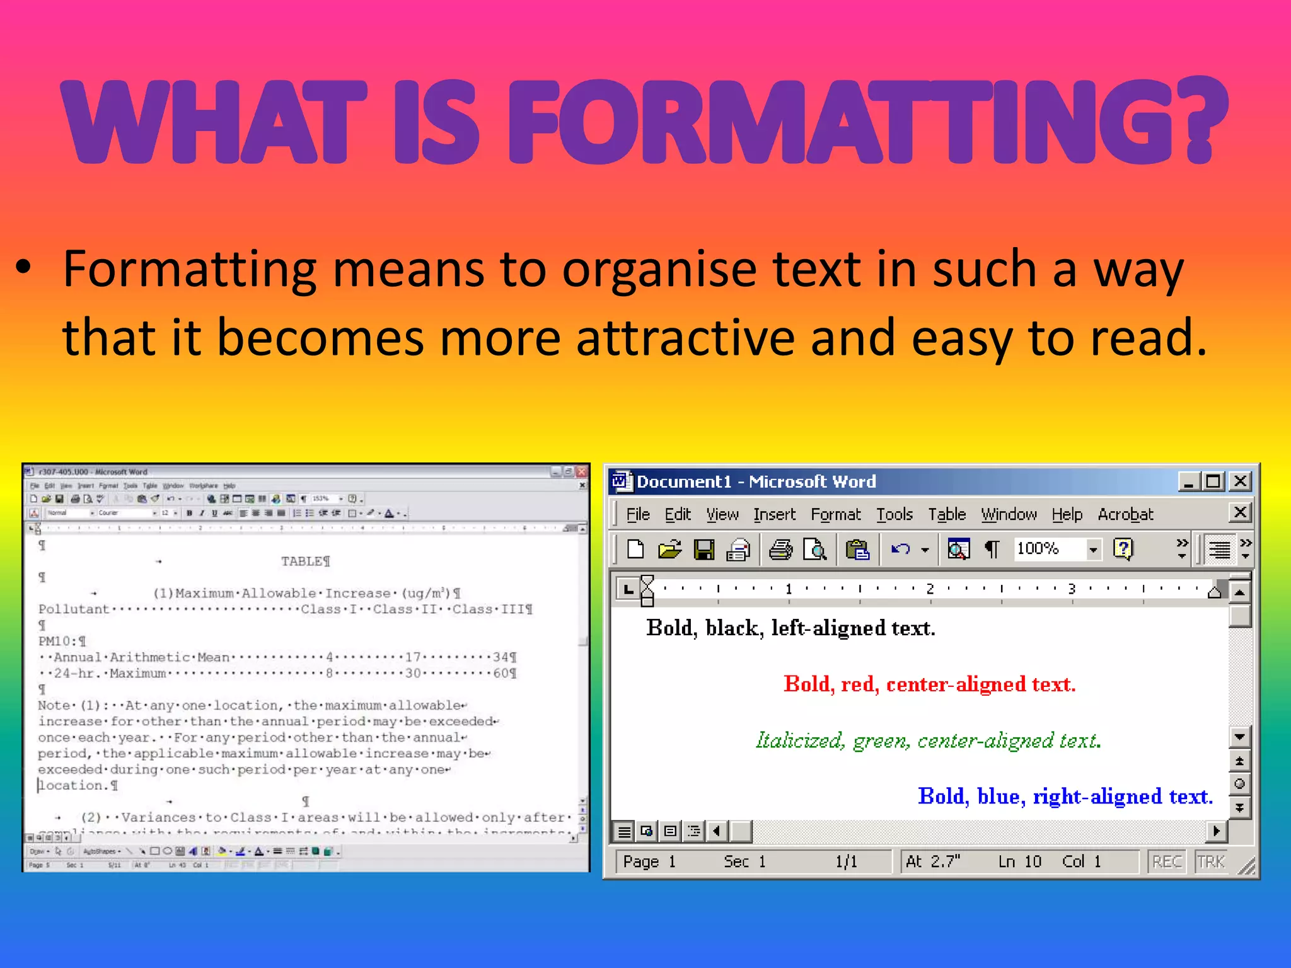Click the Paste clipboard icon

pos(857,550)
